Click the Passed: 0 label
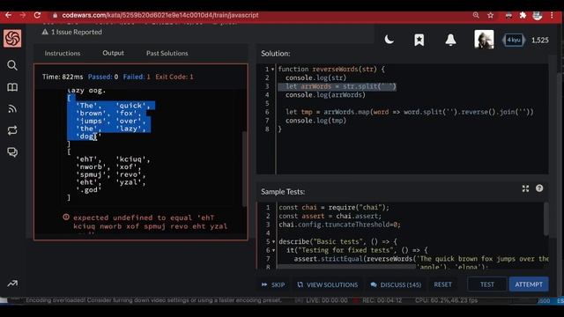Viewport: 564px width, 317px height. click(x=103, y=77)
